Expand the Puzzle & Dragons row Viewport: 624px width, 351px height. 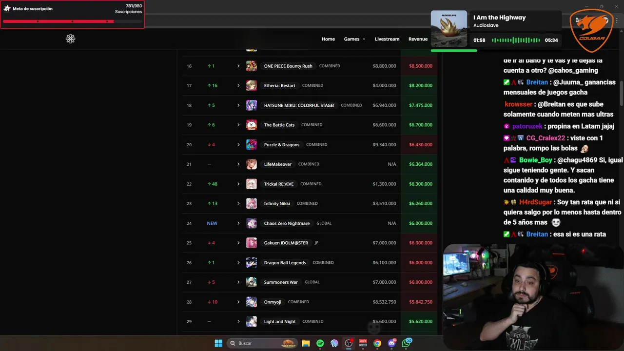(x=238, y=144)
